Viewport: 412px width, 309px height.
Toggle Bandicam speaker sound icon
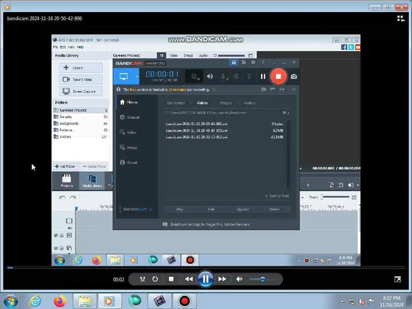click(x=210, y=76)
